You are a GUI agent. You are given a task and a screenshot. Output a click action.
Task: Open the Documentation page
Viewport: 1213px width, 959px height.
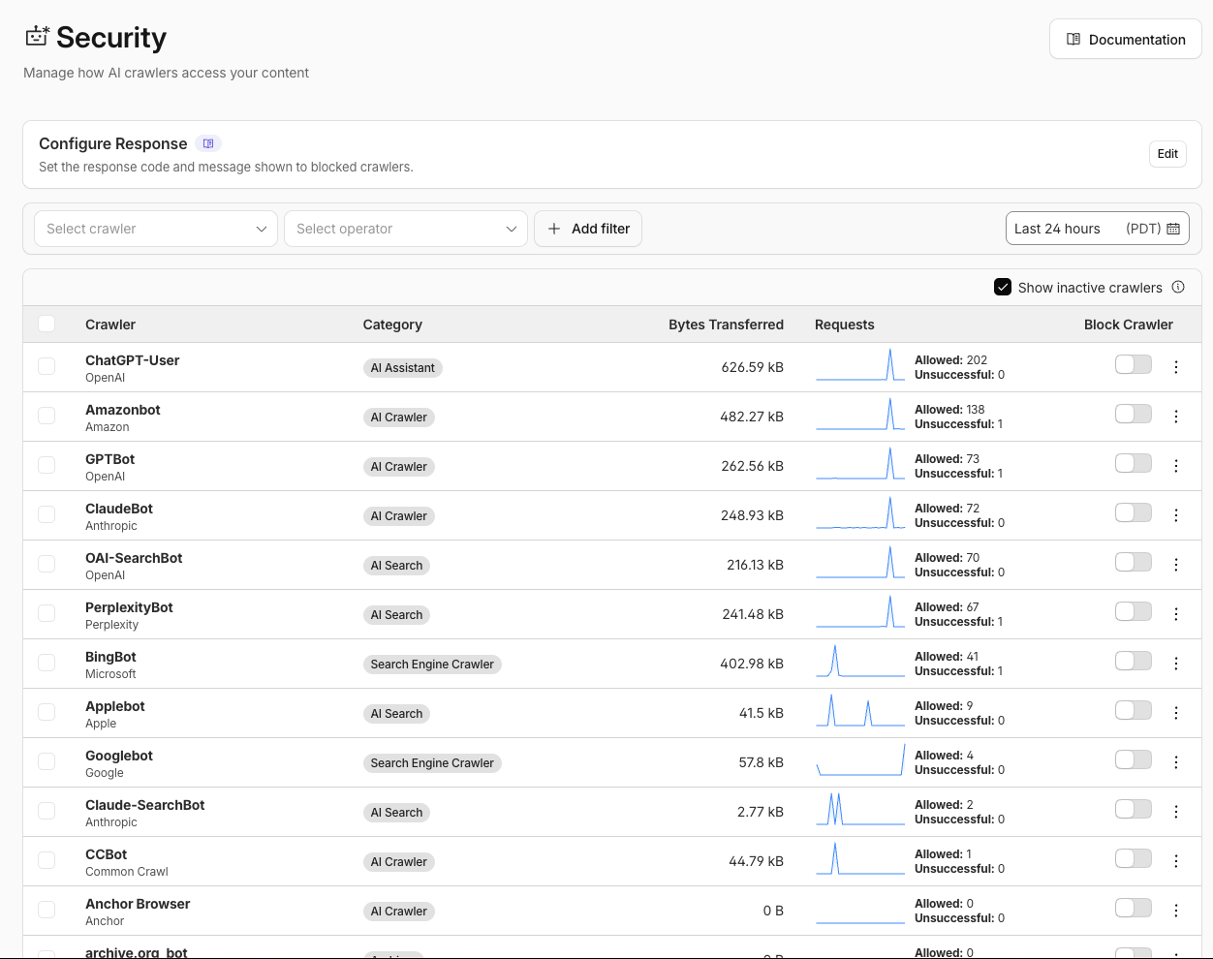pyautogui.click(x=1126, y=40)
